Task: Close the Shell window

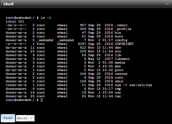Action: (x=167, y=4)
